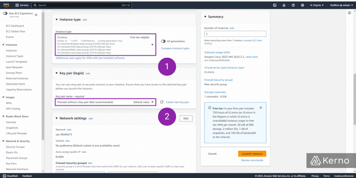Click the Edit network settings button
Screen dimensions: 356x178
186,118
